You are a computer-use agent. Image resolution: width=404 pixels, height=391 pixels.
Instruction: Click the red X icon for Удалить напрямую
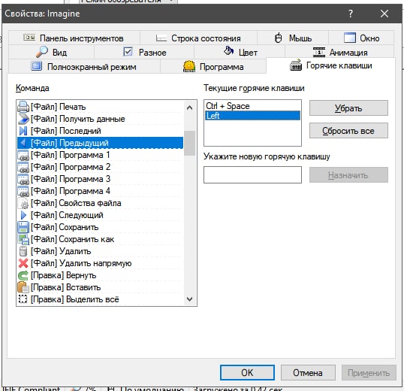pos(23,263)
